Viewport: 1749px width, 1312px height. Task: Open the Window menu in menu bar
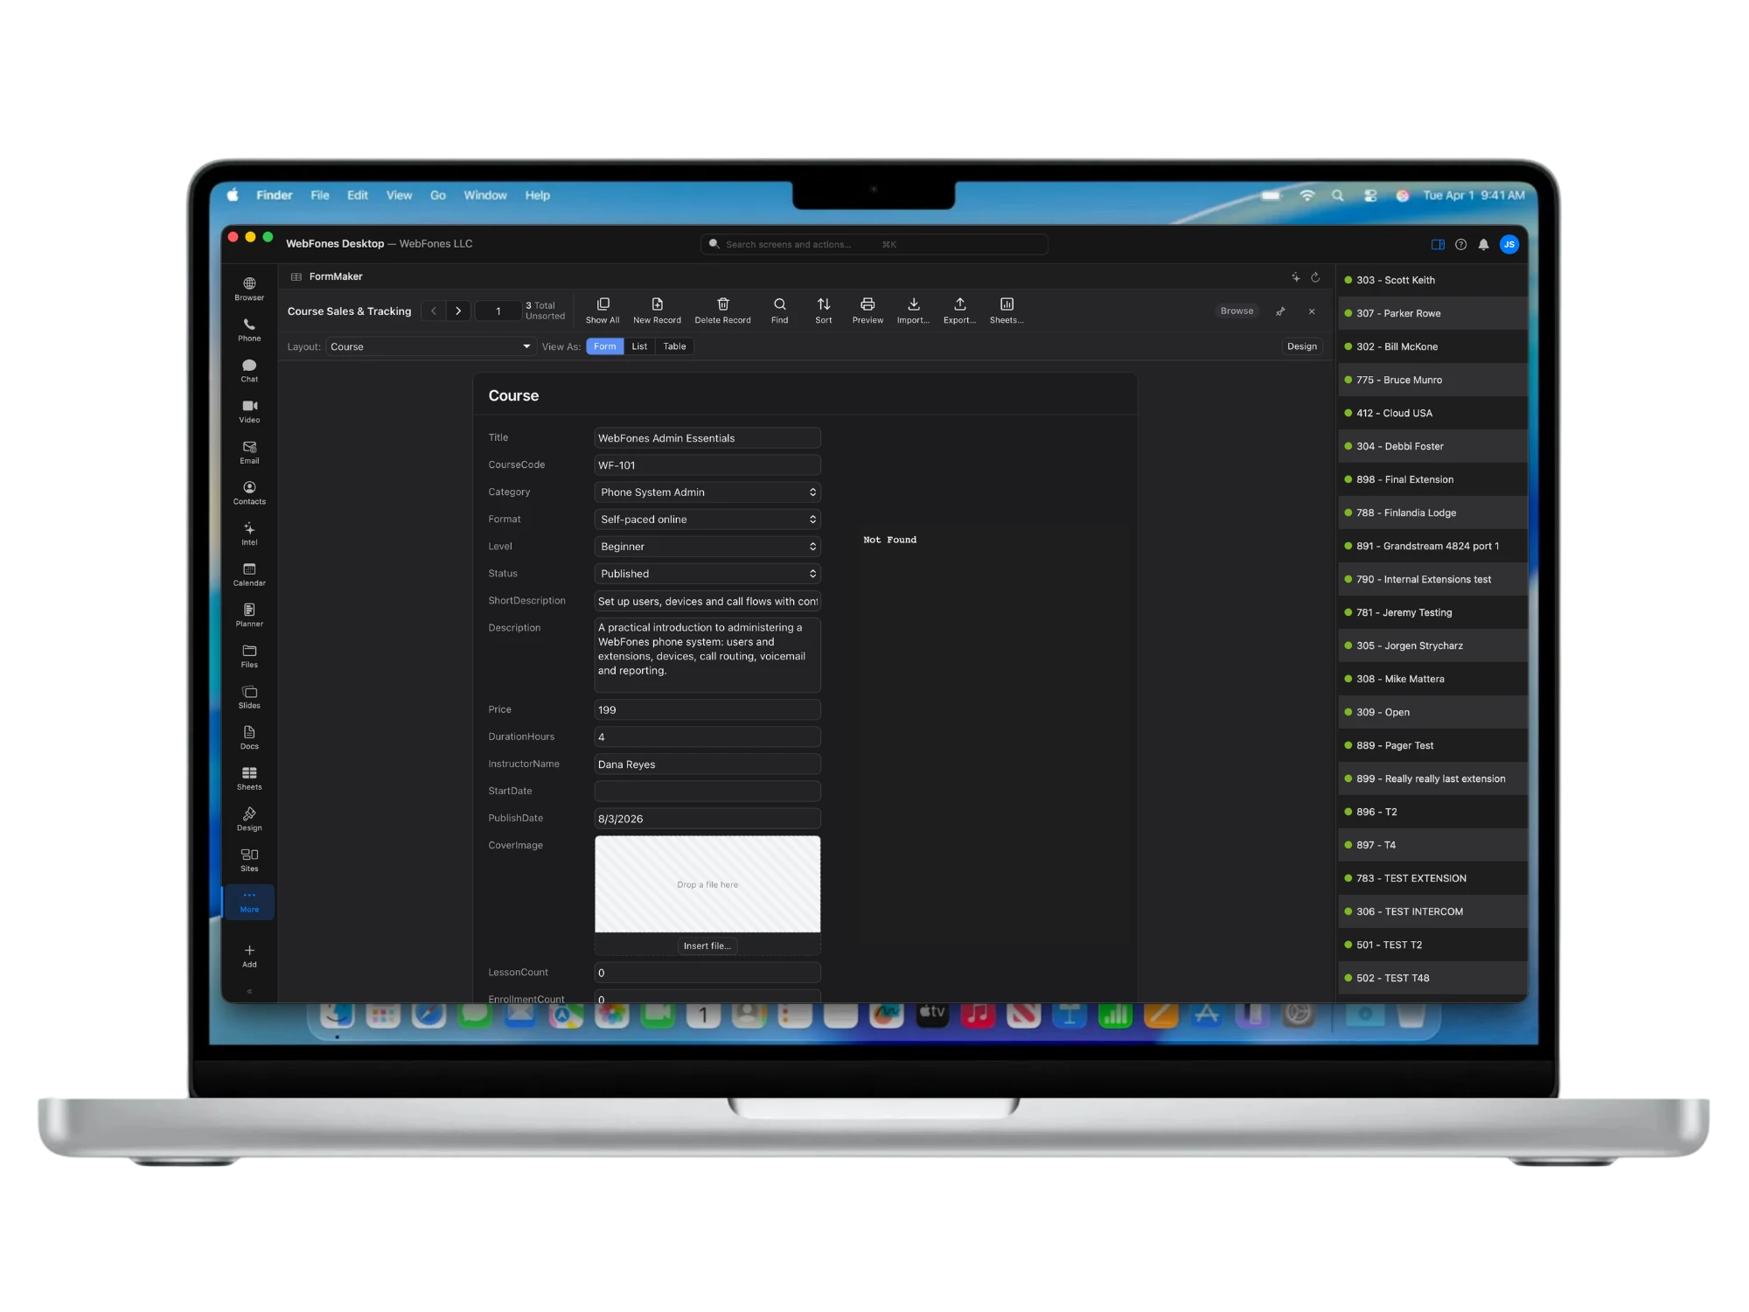[x=484, y=195]
